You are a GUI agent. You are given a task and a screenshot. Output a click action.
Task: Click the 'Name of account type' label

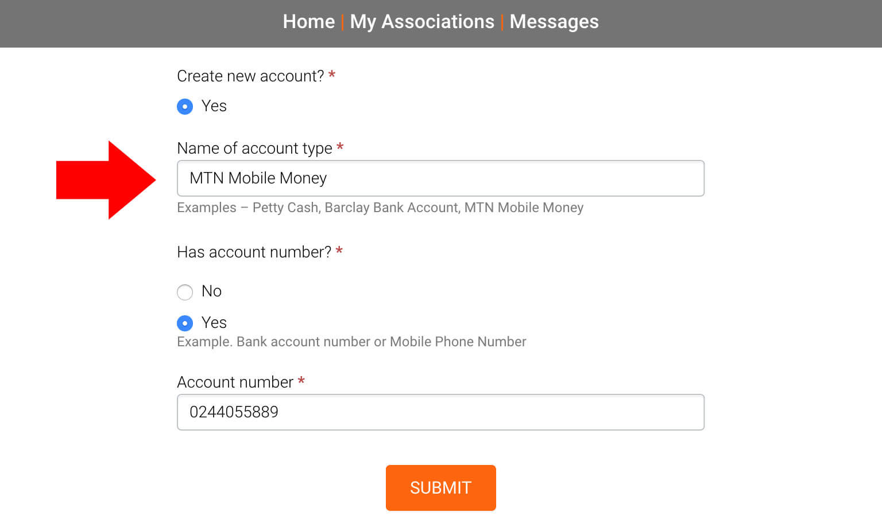(254, 148)
